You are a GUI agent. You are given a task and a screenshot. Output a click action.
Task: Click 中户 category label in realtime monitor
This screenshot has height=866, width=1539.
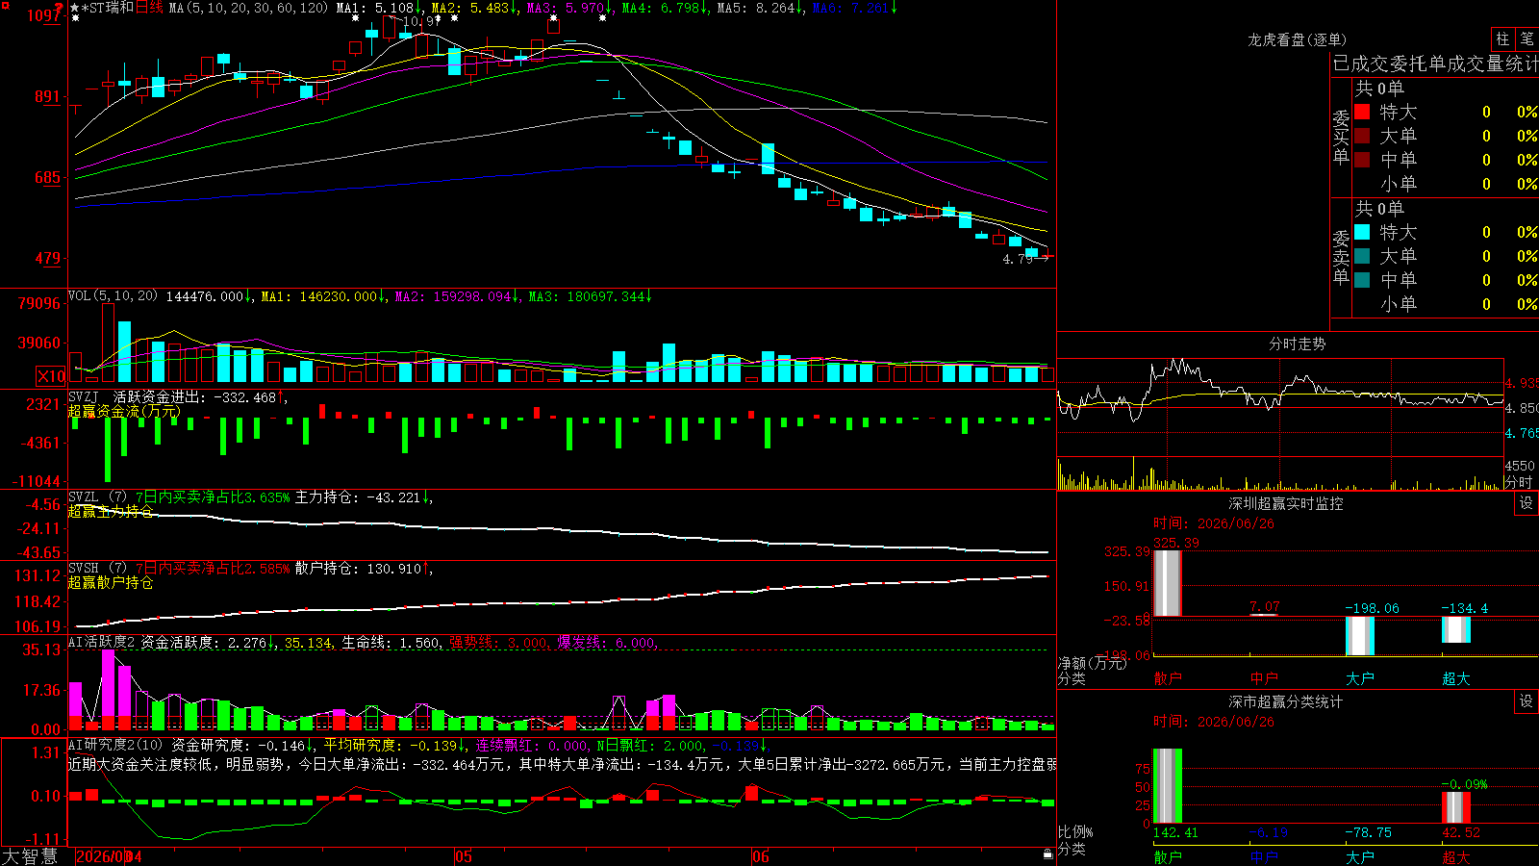tap(1264, 678)
